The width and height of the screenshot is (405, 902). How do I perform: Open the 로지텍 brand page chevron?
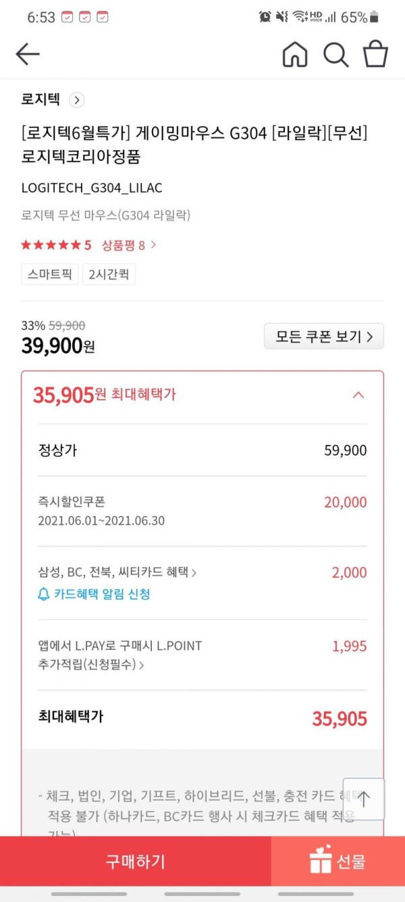tap(77, 100)
